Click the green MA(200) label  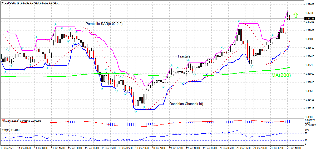tap(281, 75)
